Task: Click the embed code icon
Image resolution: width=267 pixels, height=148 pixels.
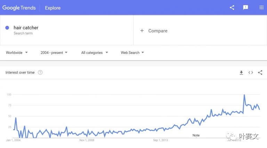Action: tap(251, 73)
